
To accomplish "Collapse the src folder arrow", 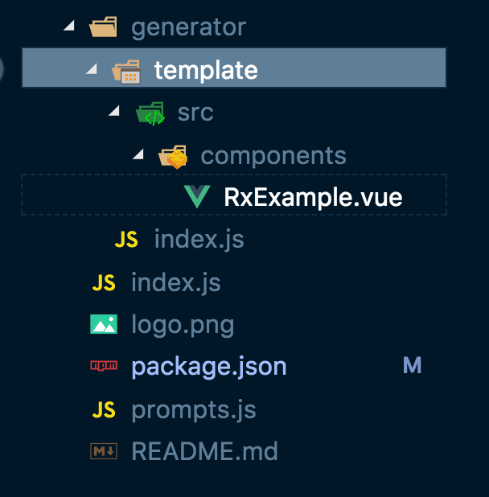I will point(114,111).
